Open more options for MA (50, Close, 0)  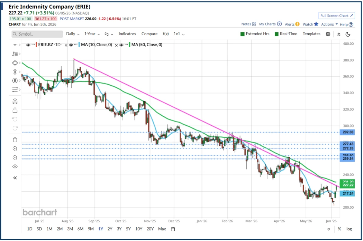pos(126,44)
